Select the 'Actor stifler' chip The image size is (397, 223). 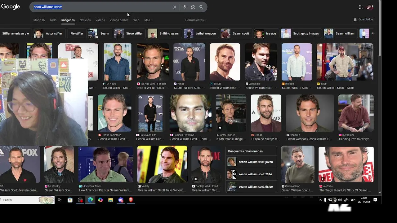click(x=49, y=33)
